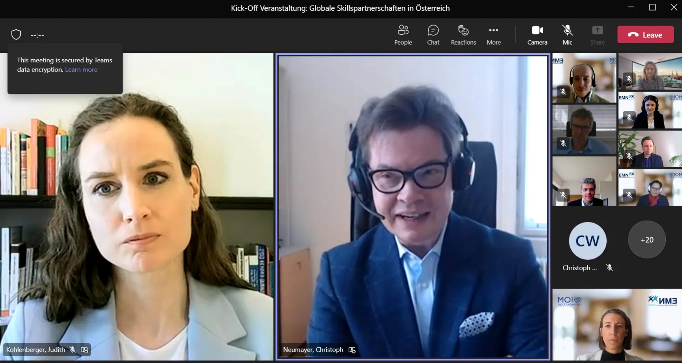Image resolution: width=682 pixels, height=363 pixels.
Task: Open the meeting Chat panel
Action: 433,35
